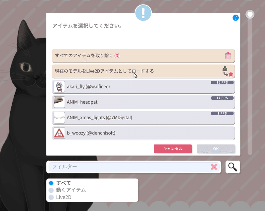Select the Live2D radio filter
Image resolution: width=265 pixels, height=211 pixels.
[51, 197]
